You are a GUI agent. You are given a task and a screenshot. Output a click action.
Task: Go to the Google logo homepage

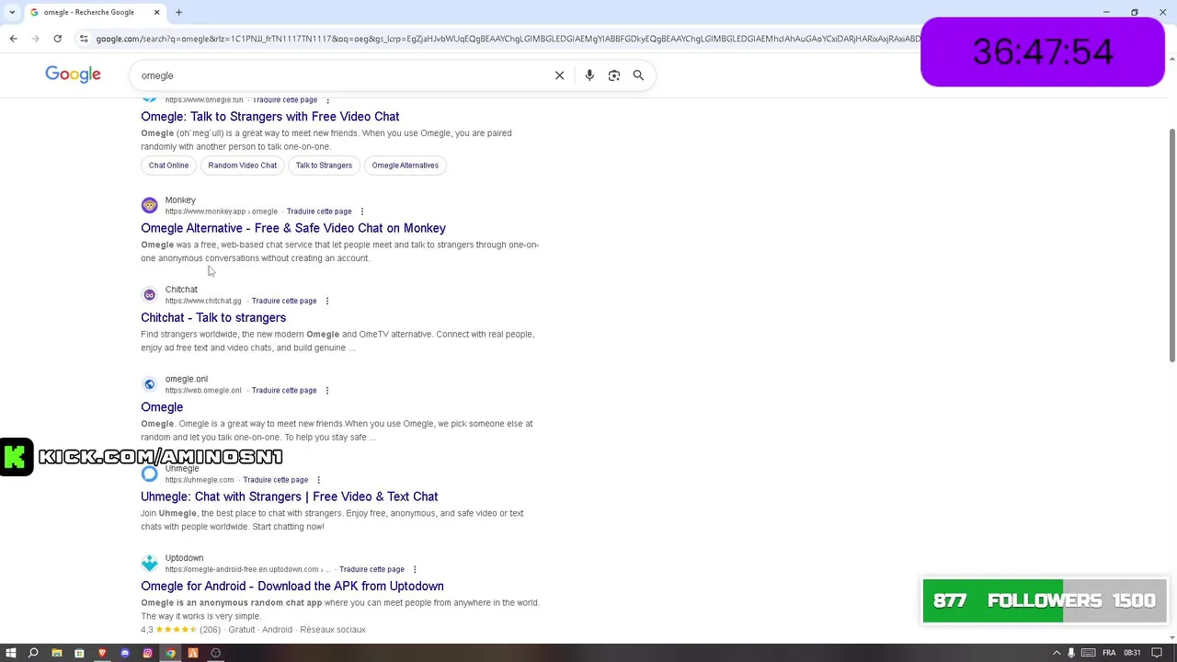(73, 74)
